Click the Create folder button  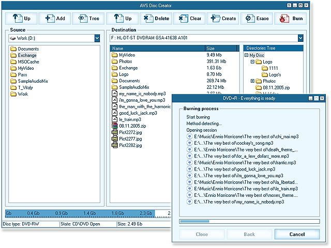(223, 19)
